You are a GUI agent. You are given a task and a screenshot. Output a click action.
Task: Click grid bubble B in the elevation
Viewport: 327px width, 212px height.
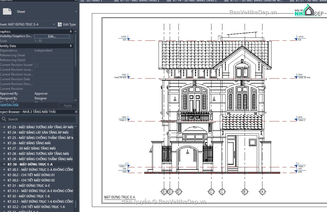pyautogui.click(x=245, y=191)
